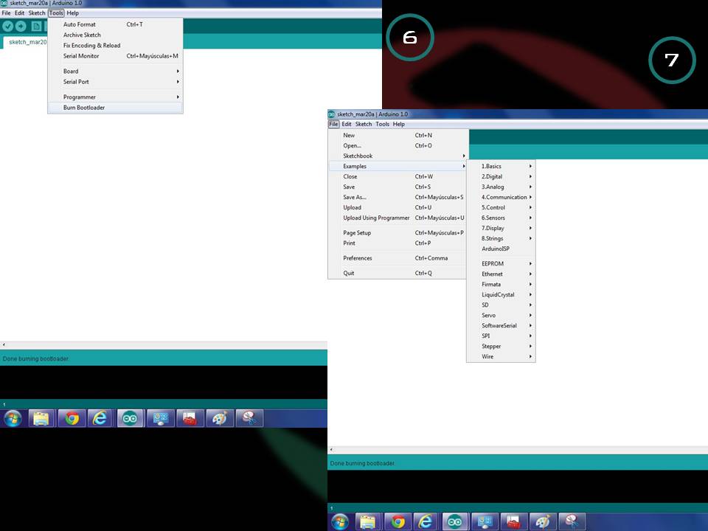Open File menu in step 7 window
Image resolution: width=708 pixels, height=531 pixels.
pos(333,124)
